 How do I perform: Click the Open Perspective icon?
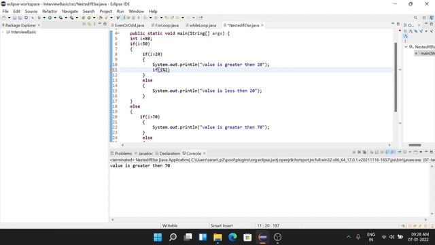tap(424, 18)
